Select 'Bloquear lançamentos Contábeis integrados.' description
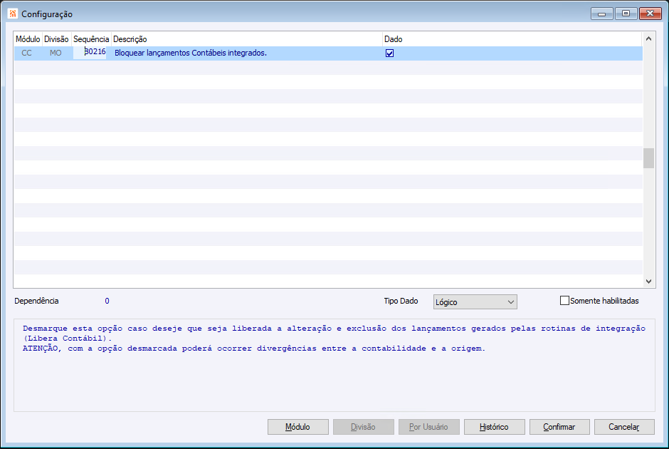669x449 pixels. click(x=191, y=53)
